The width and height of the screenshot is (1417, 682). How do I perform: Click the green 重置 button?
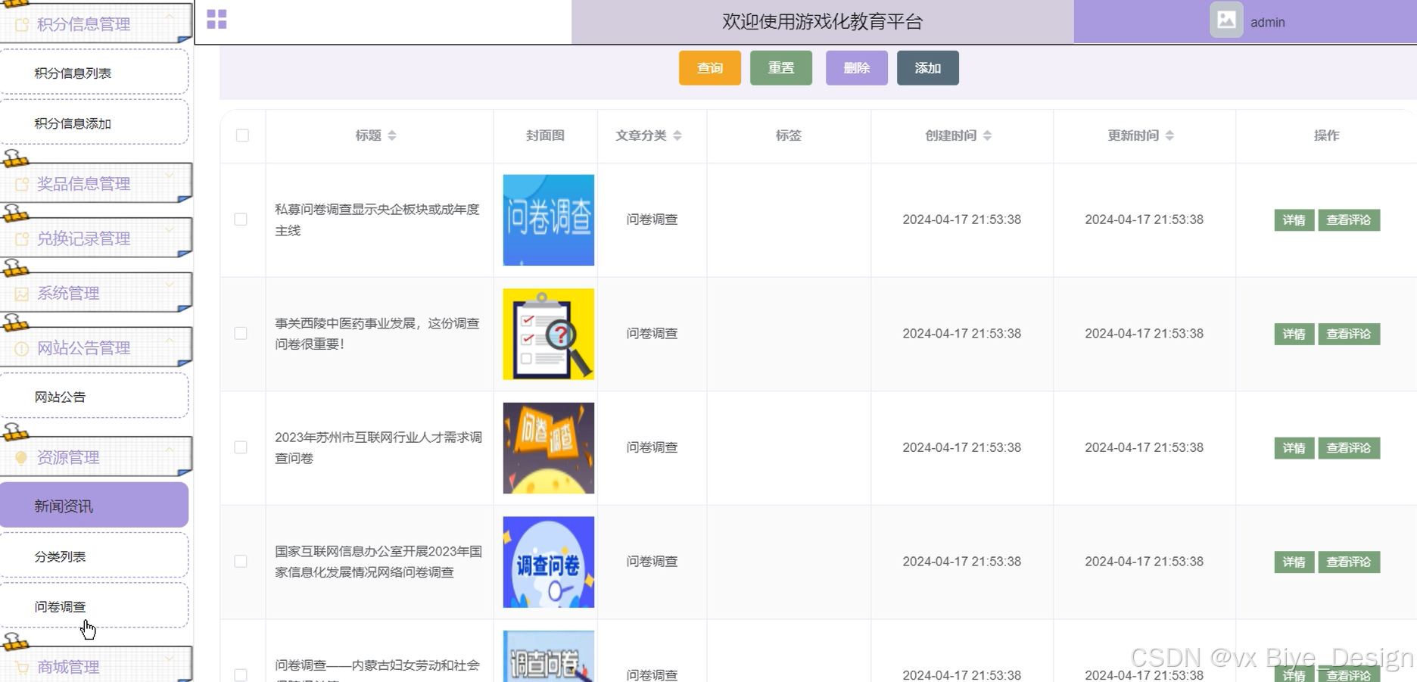pyautogui.click(x=780, y=68)
